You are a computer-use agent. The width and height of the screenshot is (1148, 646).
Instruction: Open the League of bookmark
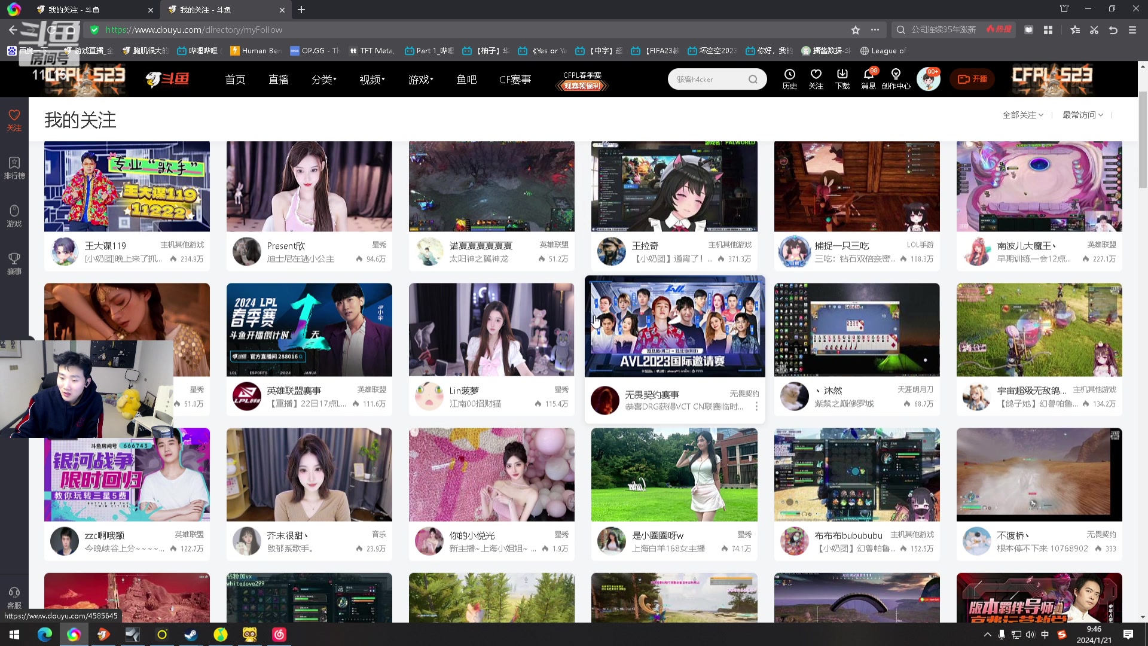click(883, 51)
